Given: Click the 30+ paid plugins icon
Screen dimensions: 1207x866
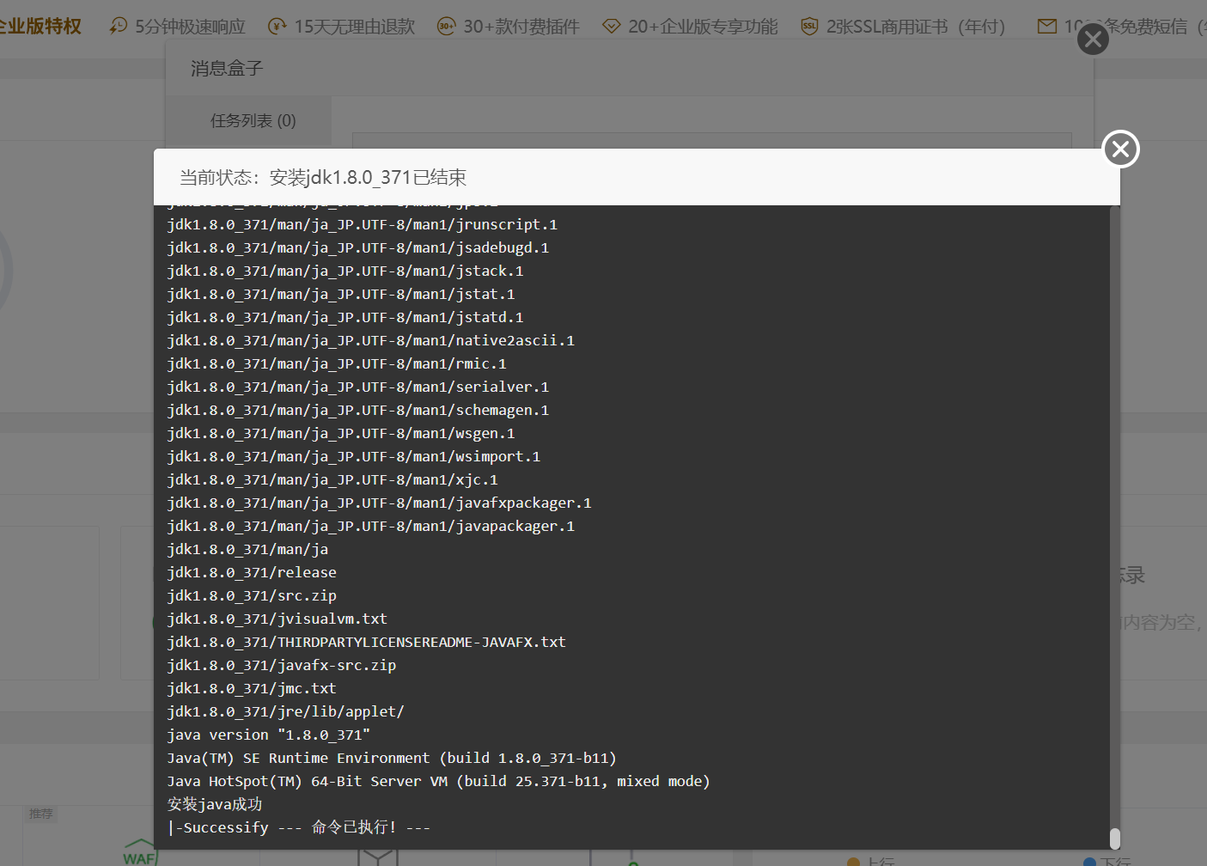Looking at the screenshot, I should point(447,27).
